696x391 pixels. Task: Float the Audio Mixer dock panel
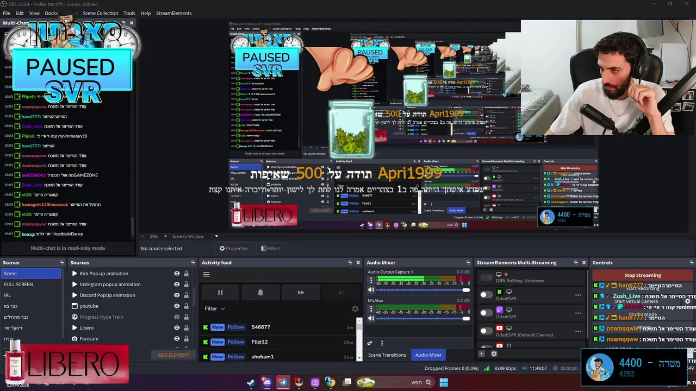click(468, 262)
